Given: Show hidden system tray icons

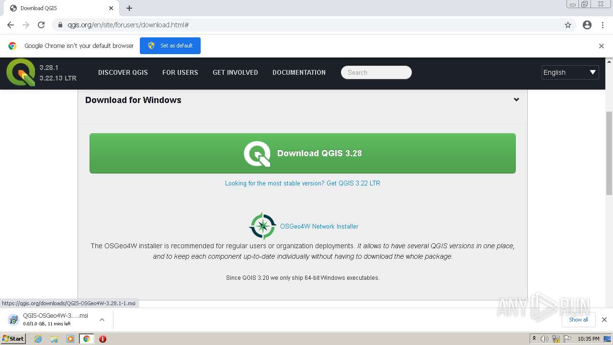Looking at the screenshot, I should pos(534,339).
